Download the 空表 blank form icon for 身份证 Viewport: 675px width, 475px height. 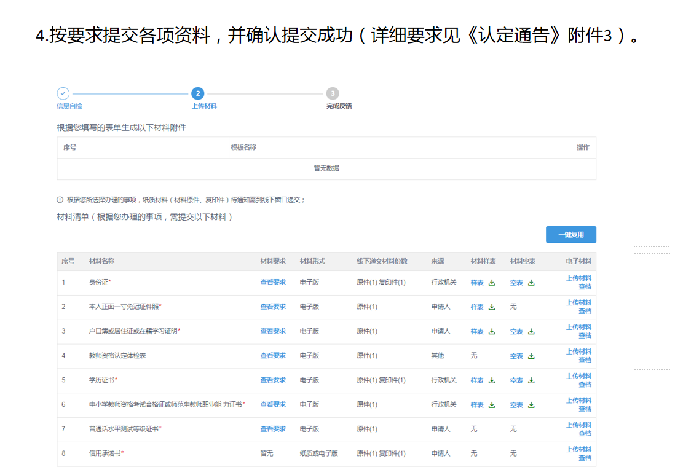tap(531, 283)
